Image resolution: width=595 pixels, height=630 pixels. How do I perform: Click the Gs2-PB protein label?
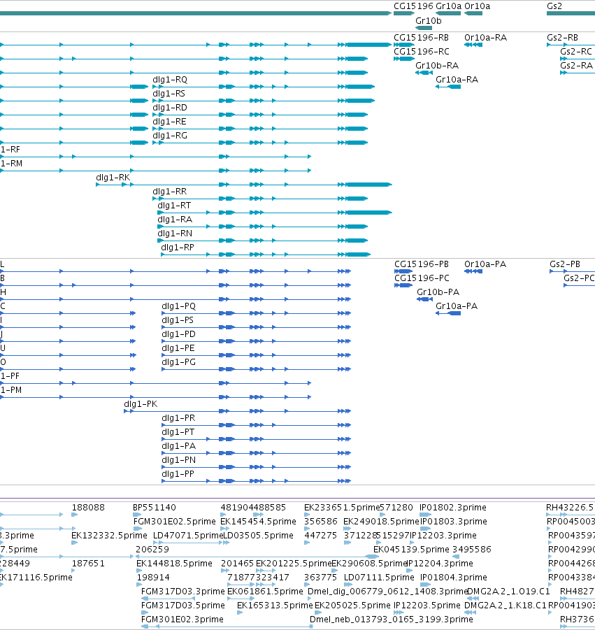coord(565,264)
